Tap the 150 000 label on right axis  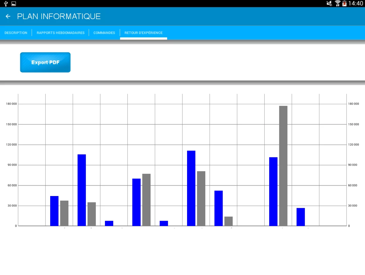353,124
